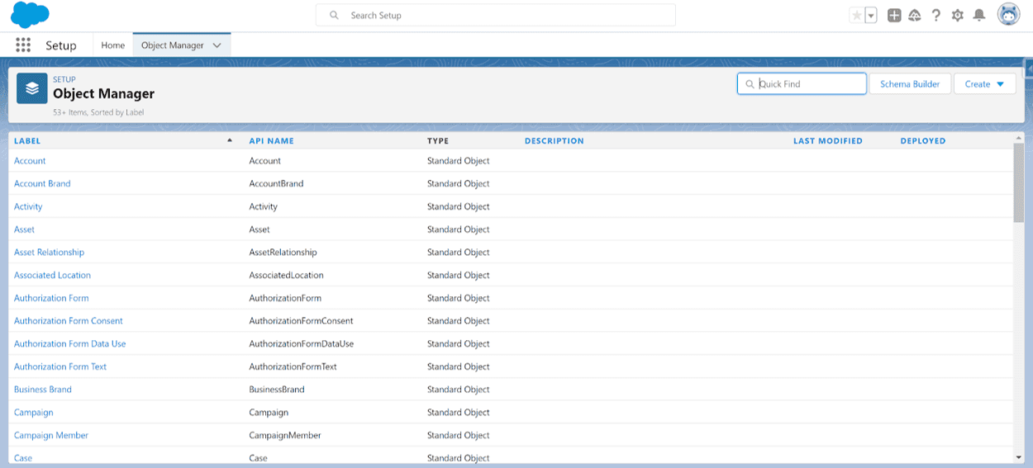Click the AssociatedLocation API name cell
This screenshot has height=468, width=1033.
(x=286, y=276)
